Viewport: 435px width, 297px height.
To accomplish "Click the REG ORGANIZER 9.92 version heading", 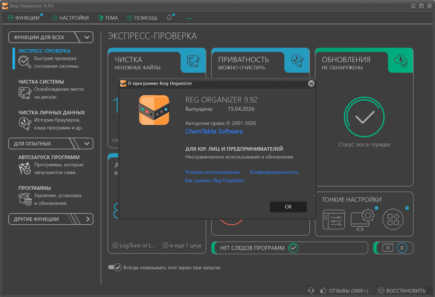I will click(x=221, y=100).
